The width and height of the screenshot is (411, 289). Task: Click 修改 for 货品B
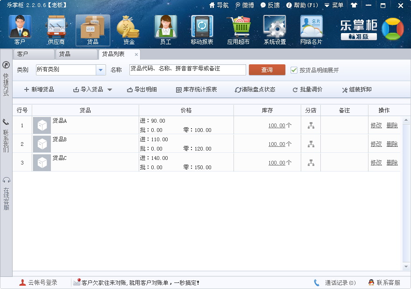376,144
